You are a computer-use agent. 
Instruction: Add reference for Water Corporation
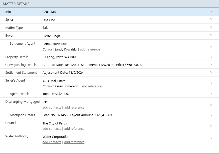pyautogui.click(x=74, y=142)
